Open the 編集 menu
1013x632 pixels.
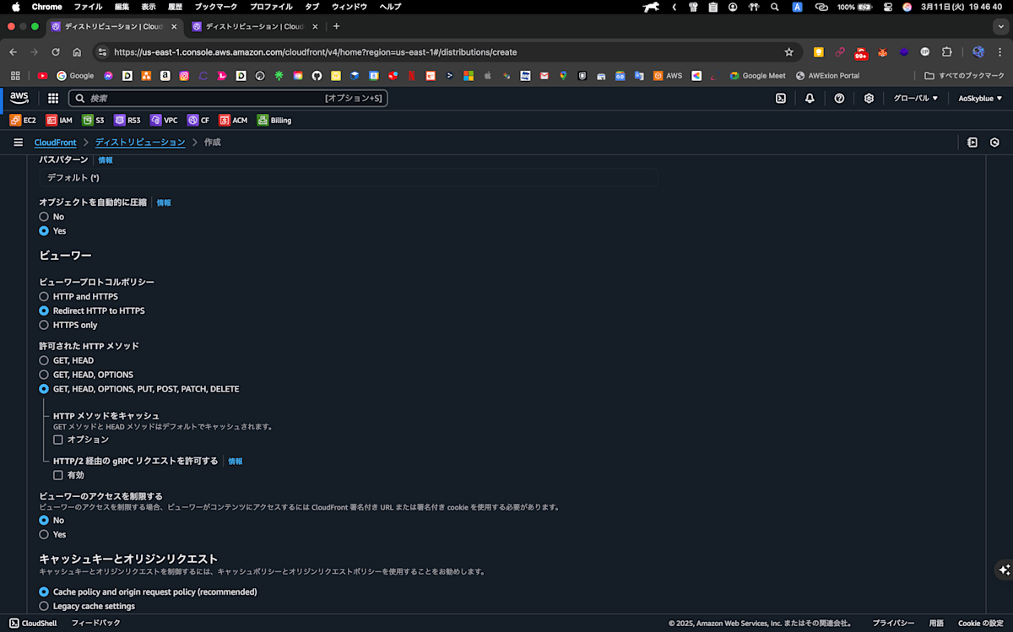click(x=122, y=6)
